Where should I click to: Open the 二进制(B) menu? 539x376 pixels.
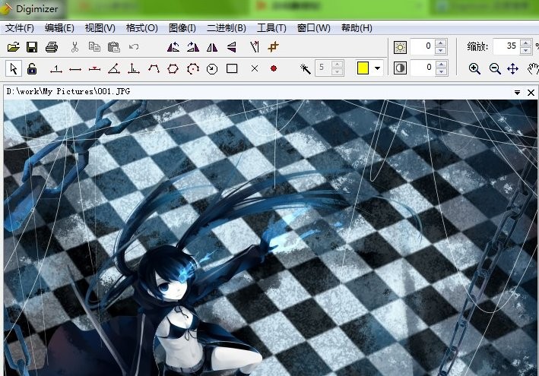227,28
